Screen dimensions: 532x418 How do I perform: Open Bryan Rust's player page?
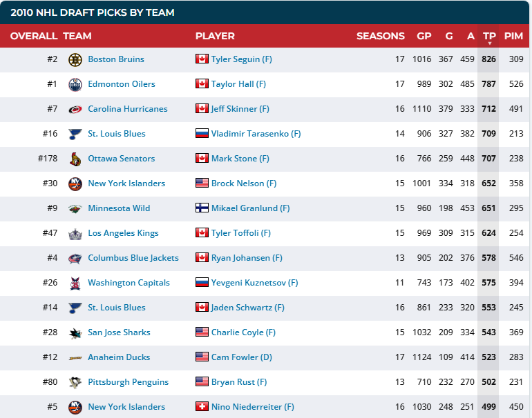(x=239, y=382)
